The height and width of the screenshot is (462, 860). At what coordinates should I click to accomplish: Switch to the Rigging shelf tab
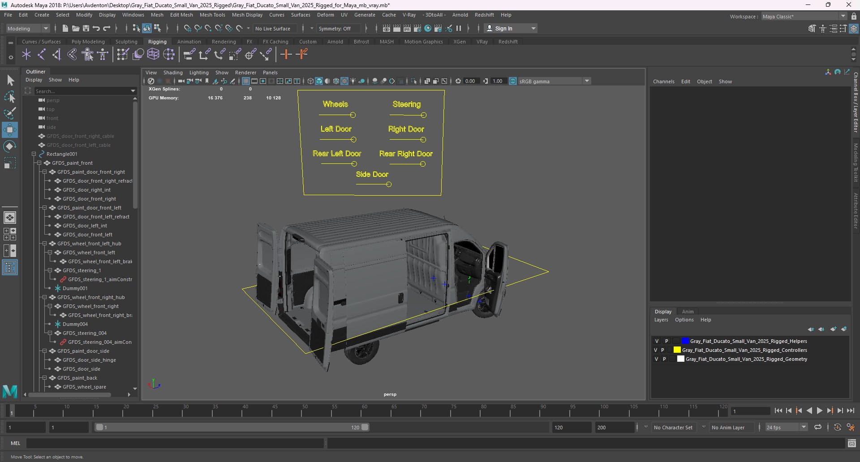157,42
